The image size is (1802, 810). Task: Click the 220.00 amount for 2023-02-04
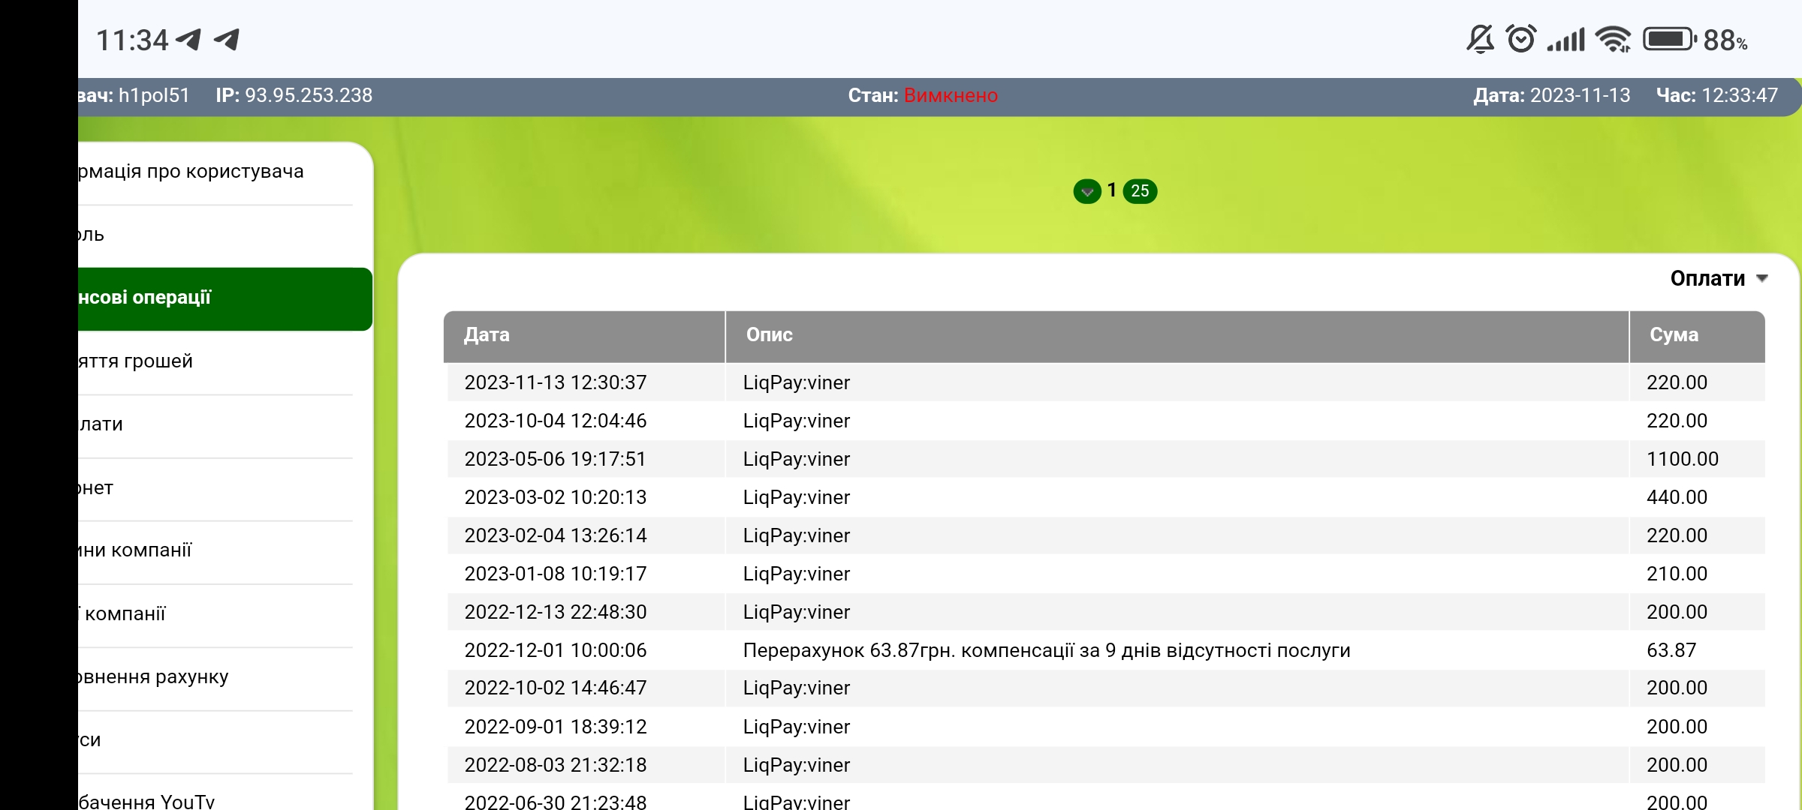(x=1677, y=535)
